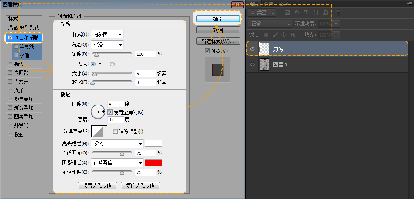
Task: Click the lock image pixels brush icon
Action: pos(275,35)
